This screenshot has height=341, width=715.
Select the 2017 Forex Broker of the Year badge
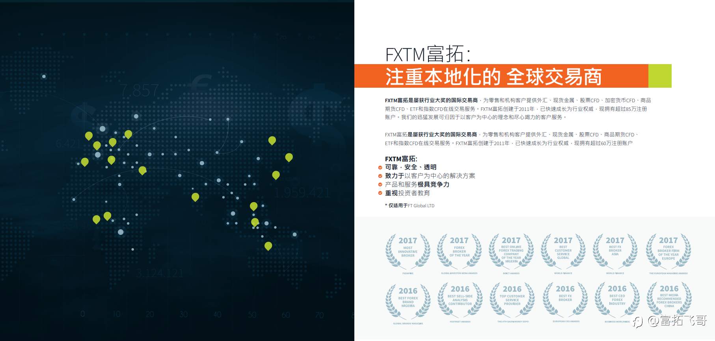click(x=459, y=252)
